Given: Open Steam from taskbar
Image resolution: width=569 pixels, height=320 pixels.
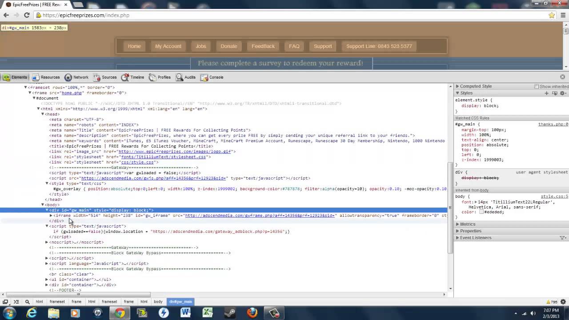Looking at the screenshot, I should 230,313.
